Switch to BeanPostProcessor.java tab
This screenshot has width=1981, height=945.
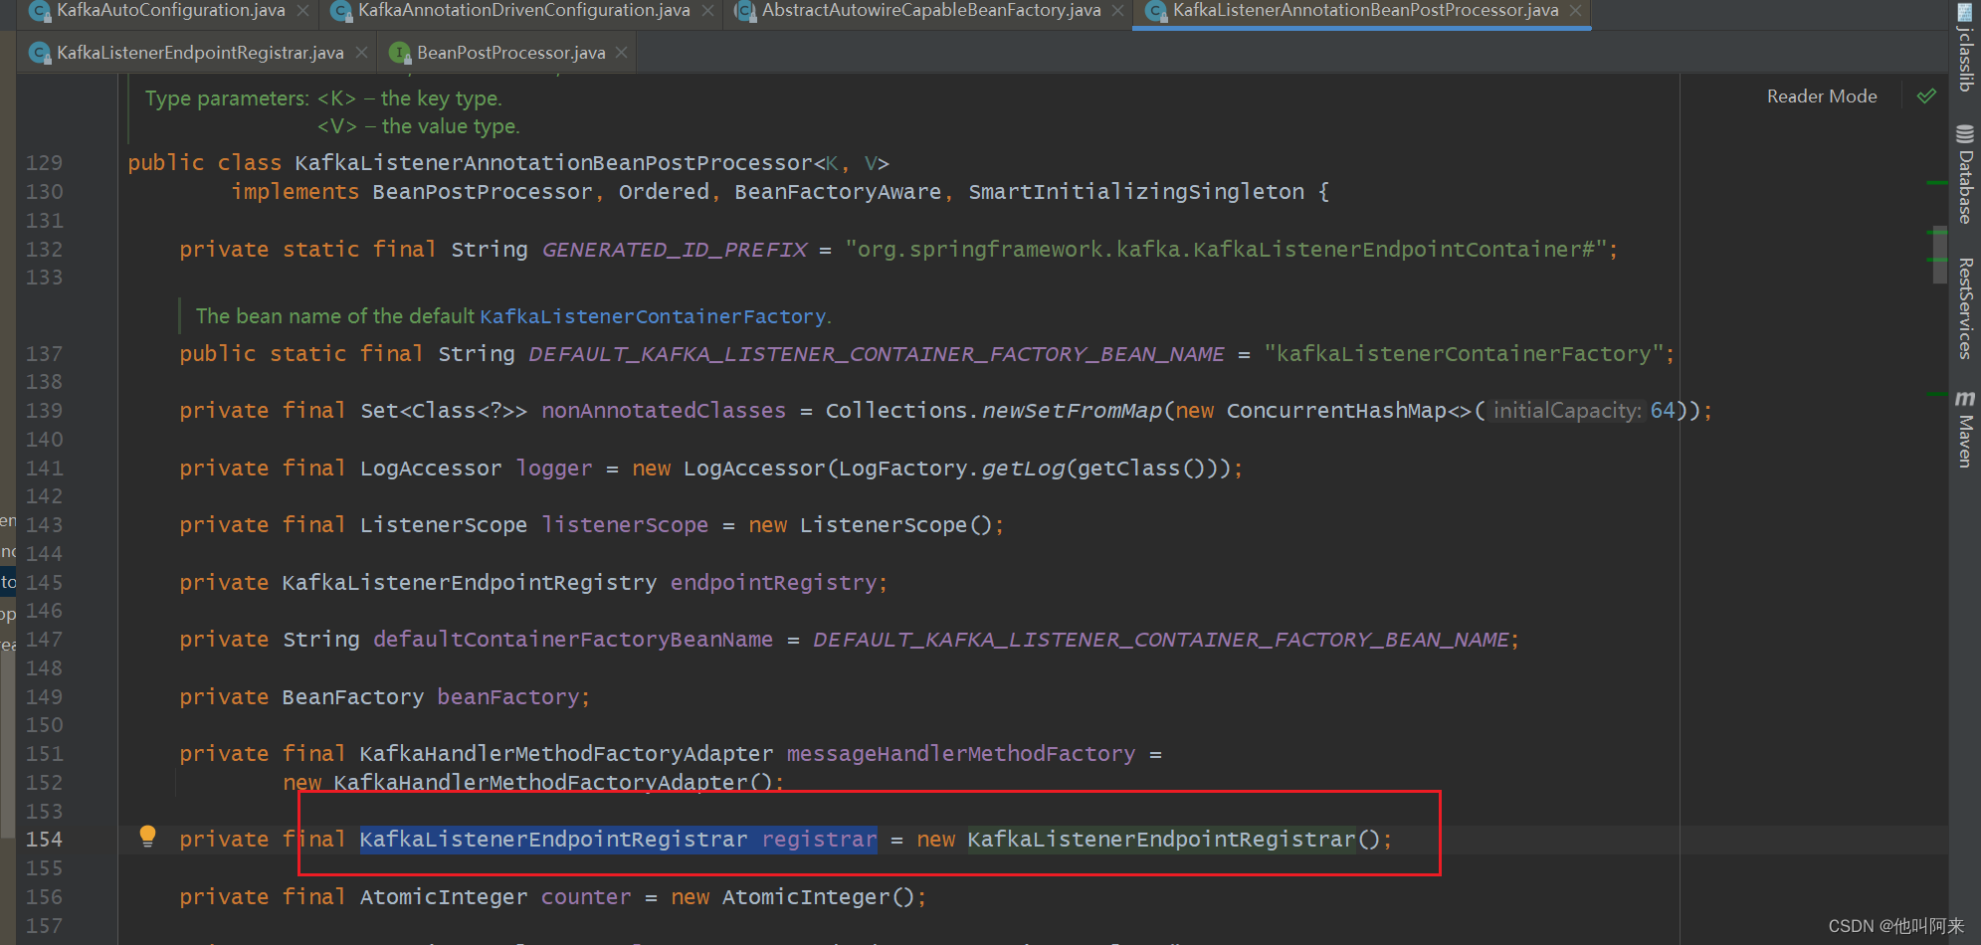[510, 53]
